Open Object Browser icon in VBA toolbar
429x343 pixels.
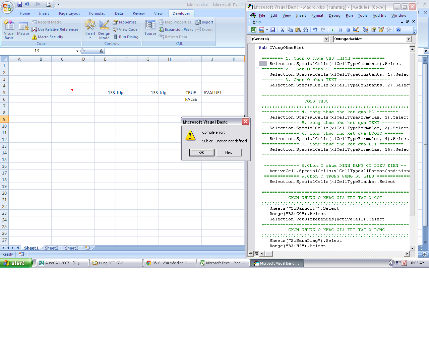[x=381, y=30]
